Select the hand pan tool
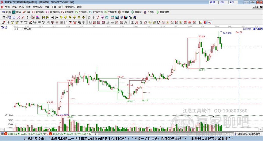The image size is (263, 141). 89,17
